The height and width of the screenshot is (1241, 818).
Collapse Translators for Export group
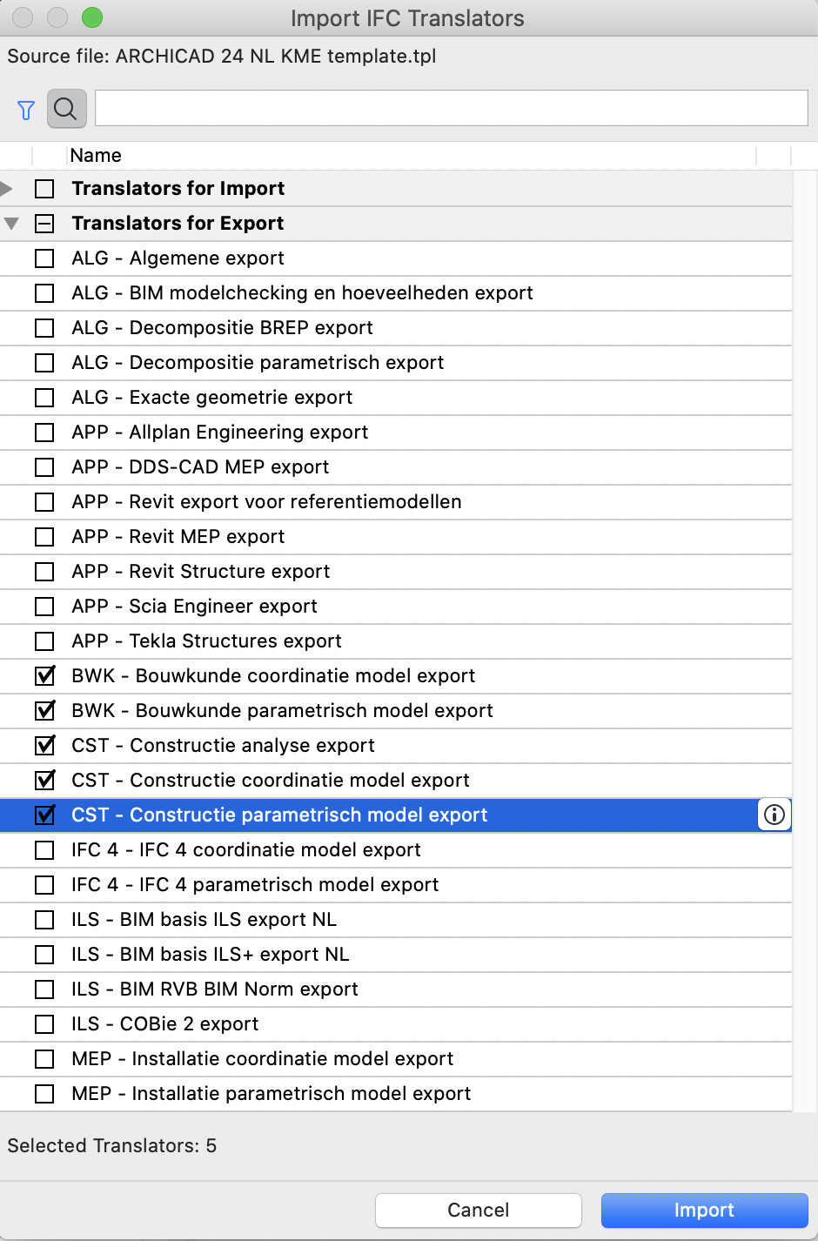click(x=11, y=224)
